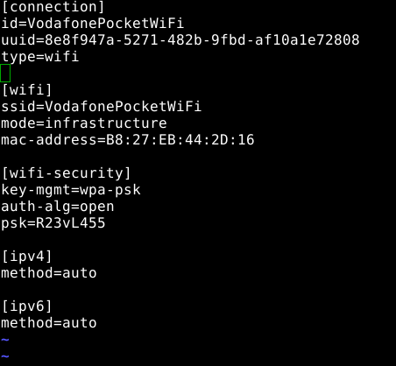
Task: Click the uuid value line
Action: pos(180,40)
